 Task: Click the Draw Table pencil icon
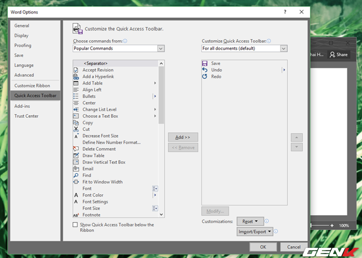tap(76, 155)
